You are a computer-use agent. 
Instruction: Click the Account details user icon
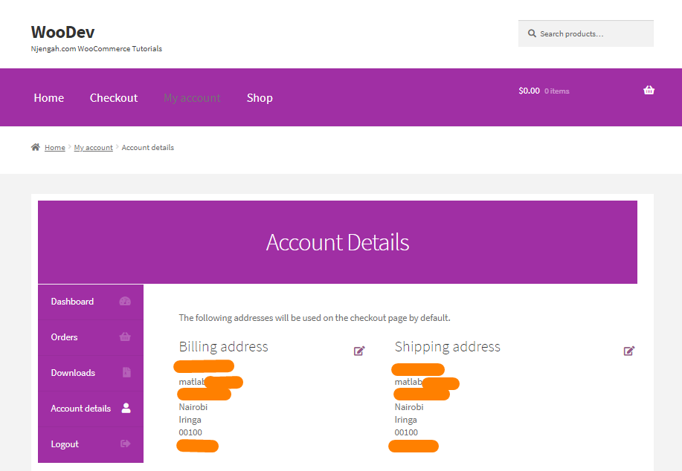126,408
